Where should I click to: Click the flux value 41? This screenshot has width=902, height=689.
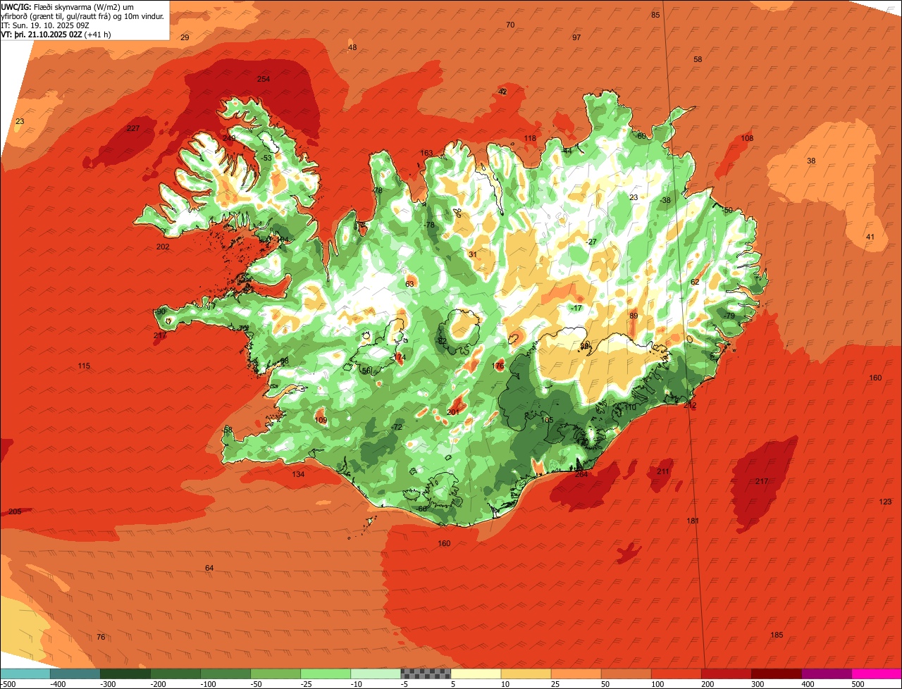(870, 237)
